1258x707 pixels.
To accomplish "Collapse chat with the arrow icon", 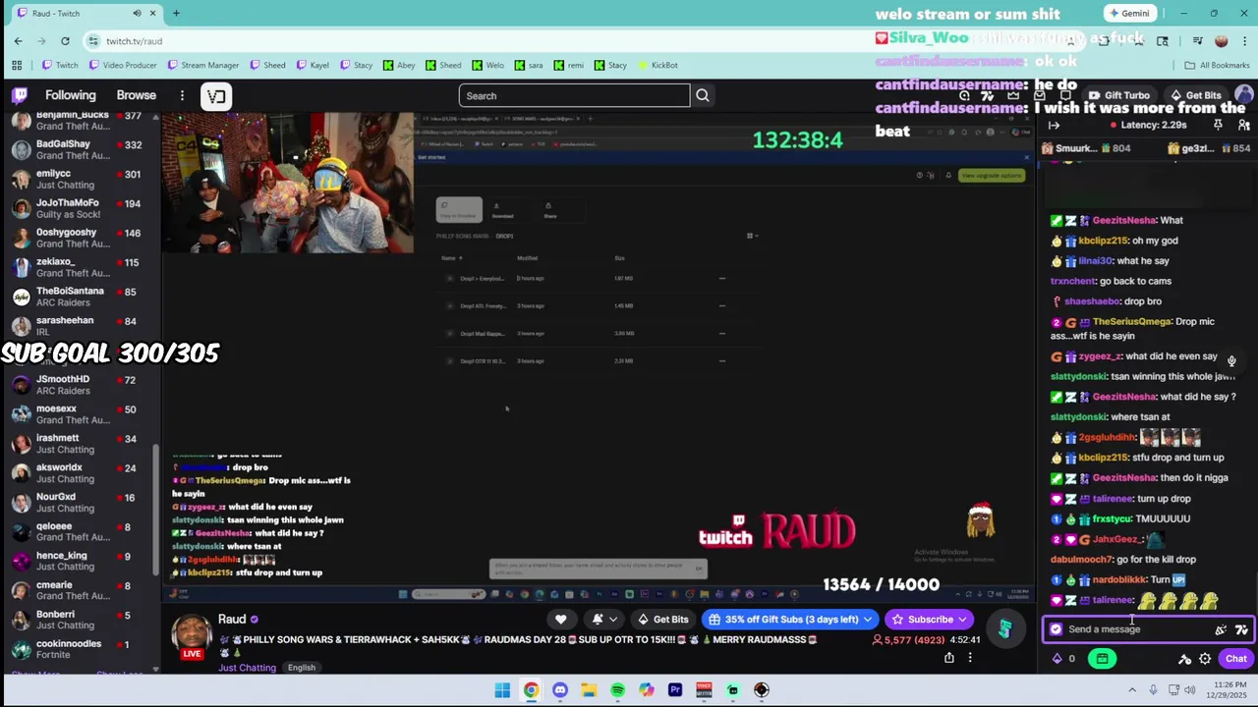I will 1054,126.
